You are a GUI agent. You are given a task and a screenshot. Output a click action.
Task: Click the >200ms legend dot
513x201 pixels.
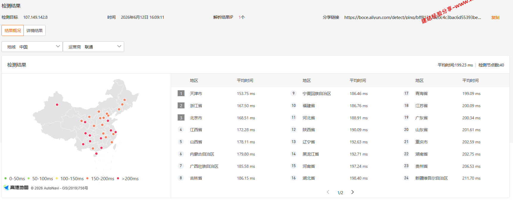(x=118, y=178)
